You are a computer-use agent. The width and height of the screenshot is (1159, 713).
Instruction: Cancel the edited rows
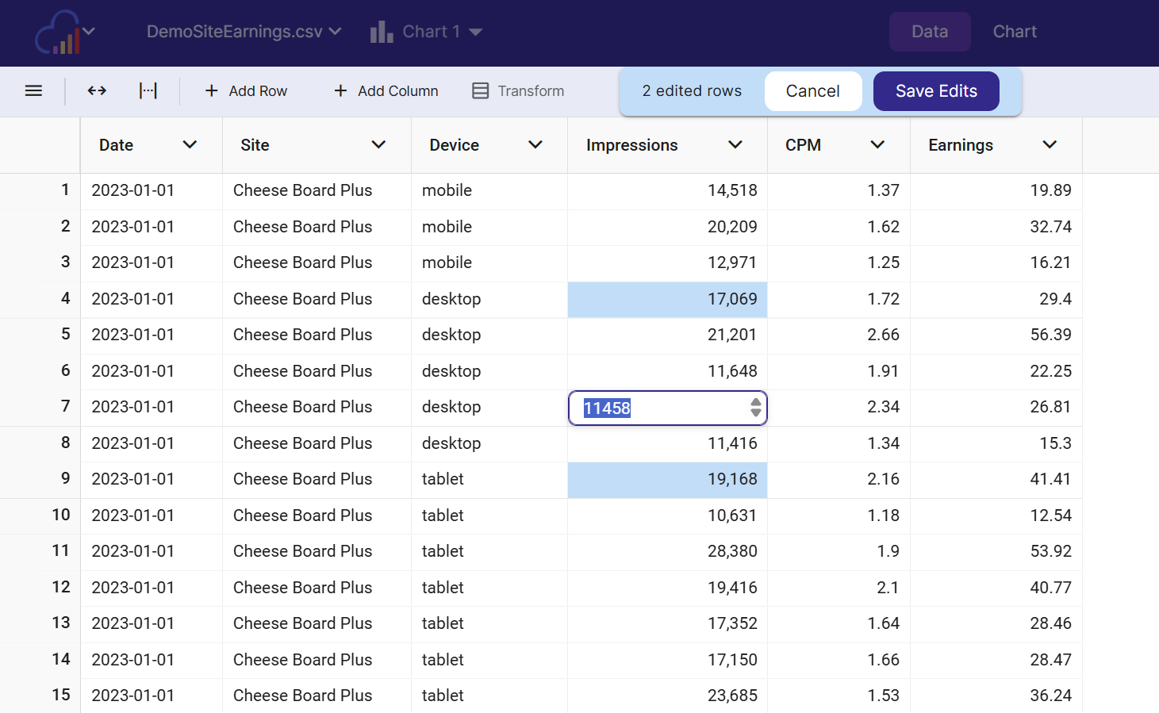click(813, 91)
